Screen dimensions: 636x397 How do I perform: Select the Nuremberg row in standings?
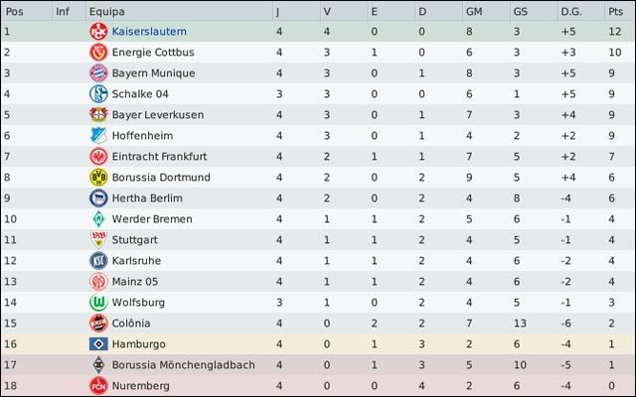[318, 386]
